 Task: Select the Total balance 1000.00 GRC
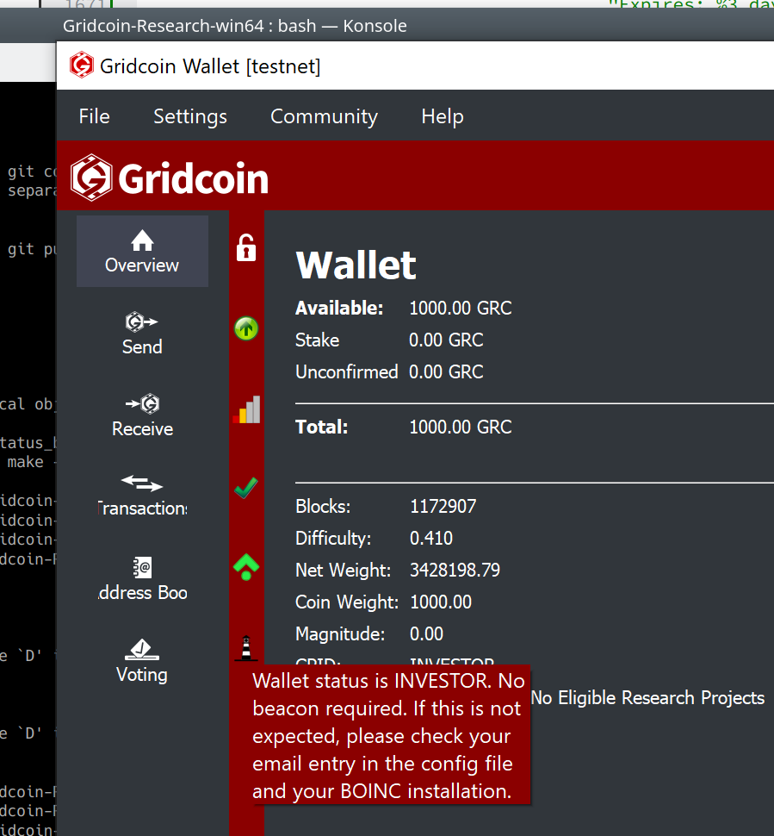click(461, 427)
